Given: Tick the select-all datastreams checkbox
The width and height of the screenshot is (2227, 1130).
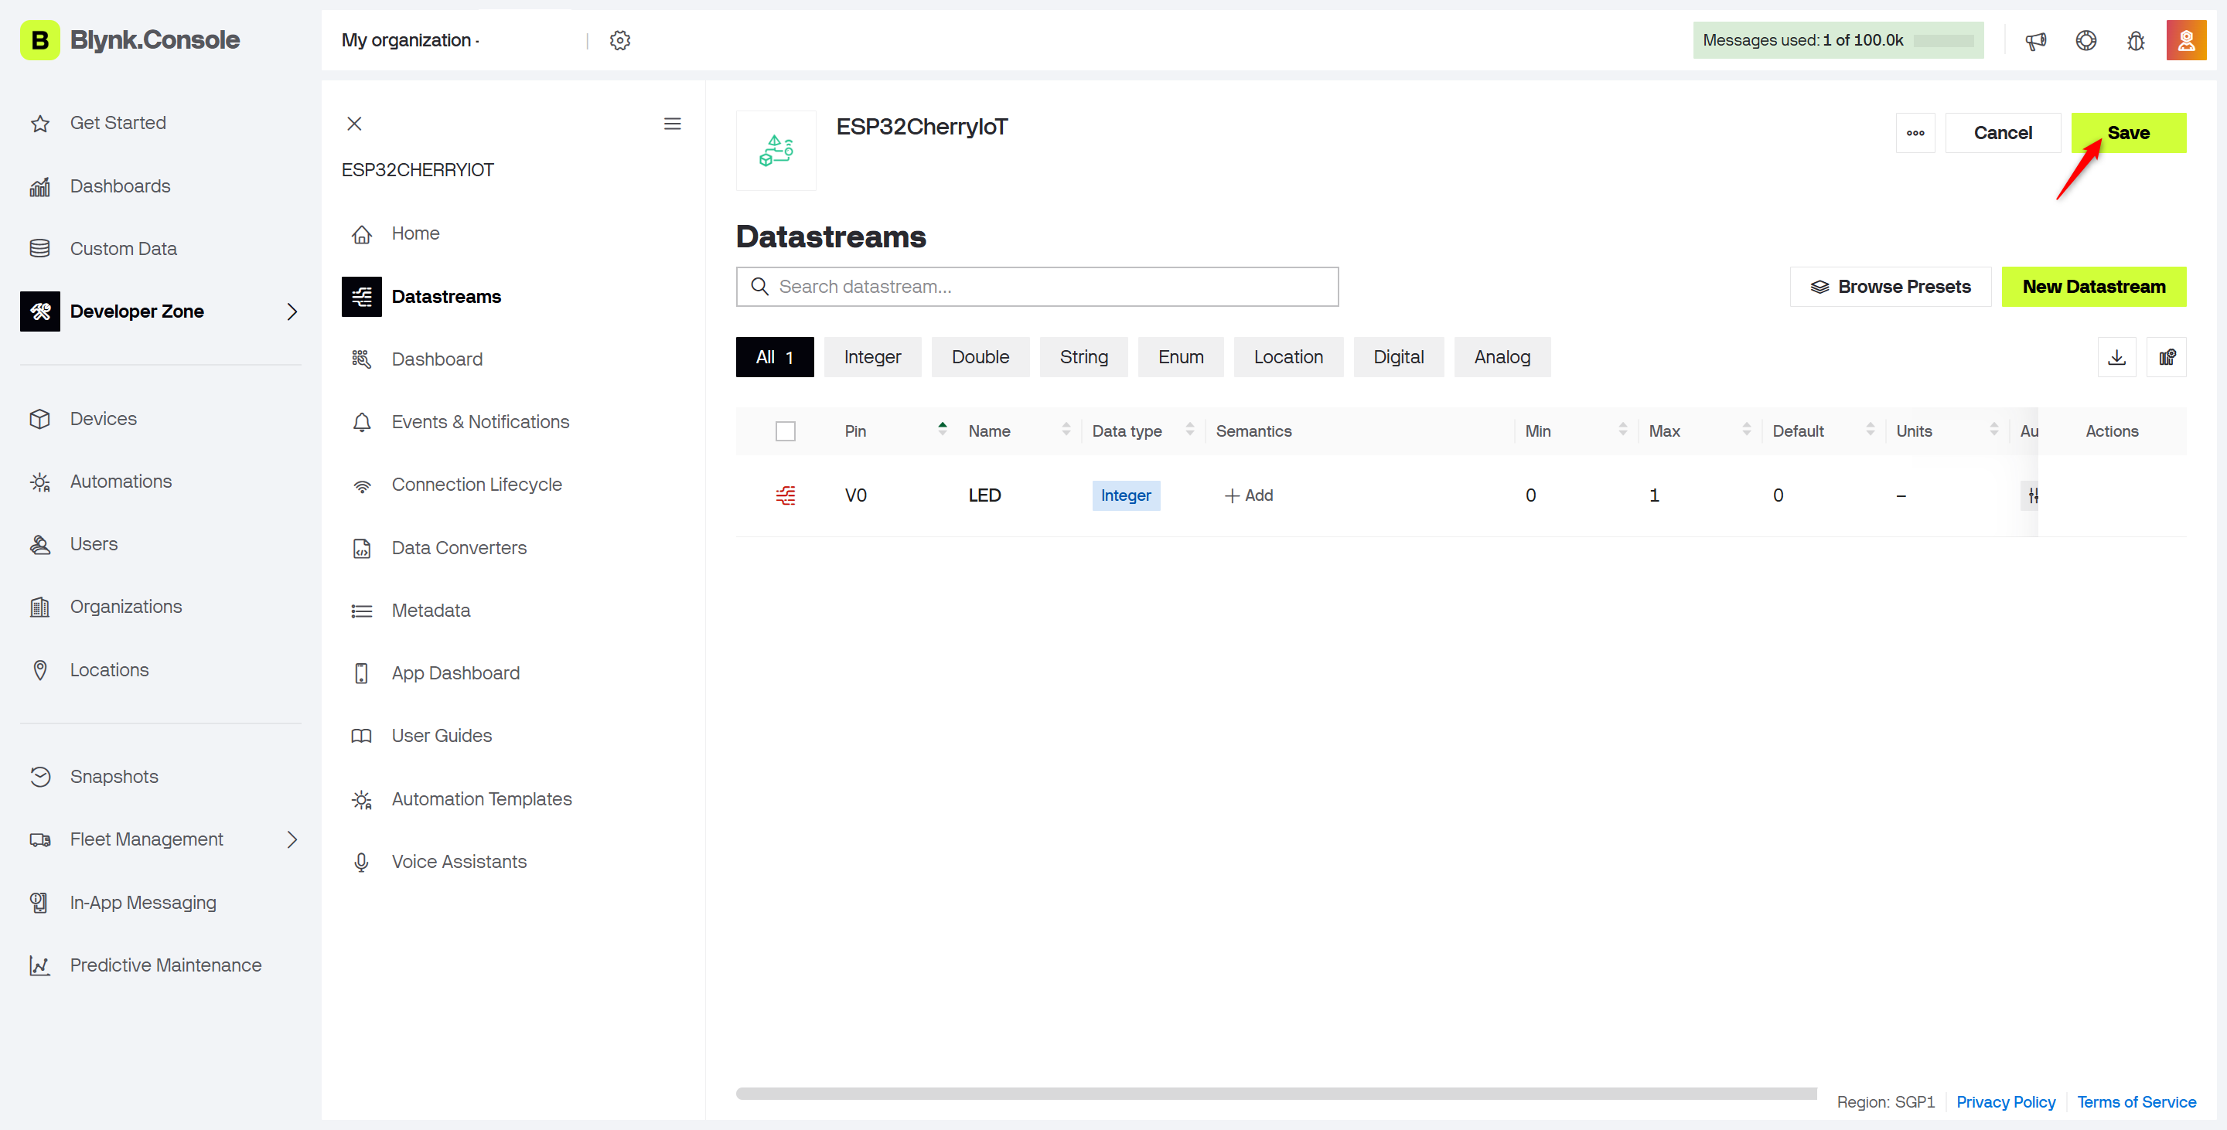Looking at the screenshot, I should point(785,431).
